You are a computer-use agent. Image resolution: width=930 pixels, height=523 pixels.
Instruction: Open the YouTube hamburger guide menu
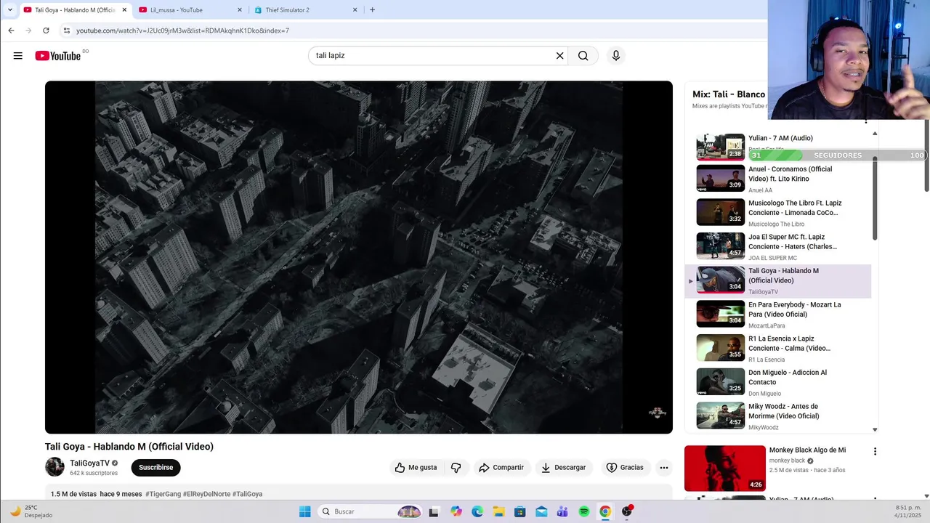(x=17, y=56)
